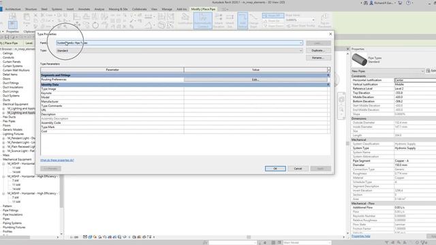Switch to the Annotate ribbon tab
436x245 pixels.
tap(84, 9)
